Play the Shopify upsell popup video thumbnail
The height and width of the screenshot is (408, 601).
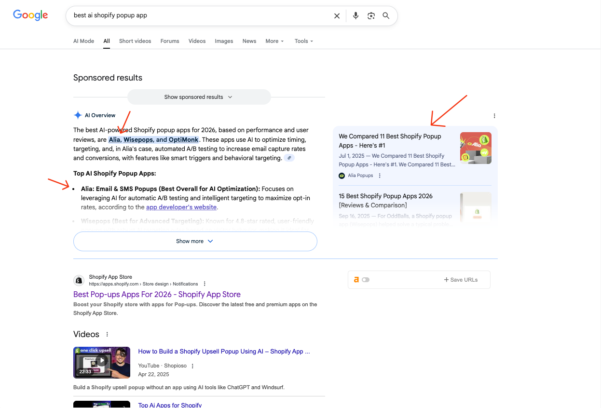tap(101, 362)
